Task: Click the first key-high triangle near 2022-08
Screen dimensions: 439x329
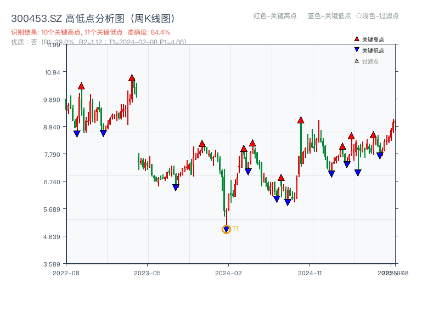Action: click(x=81, y=86)
